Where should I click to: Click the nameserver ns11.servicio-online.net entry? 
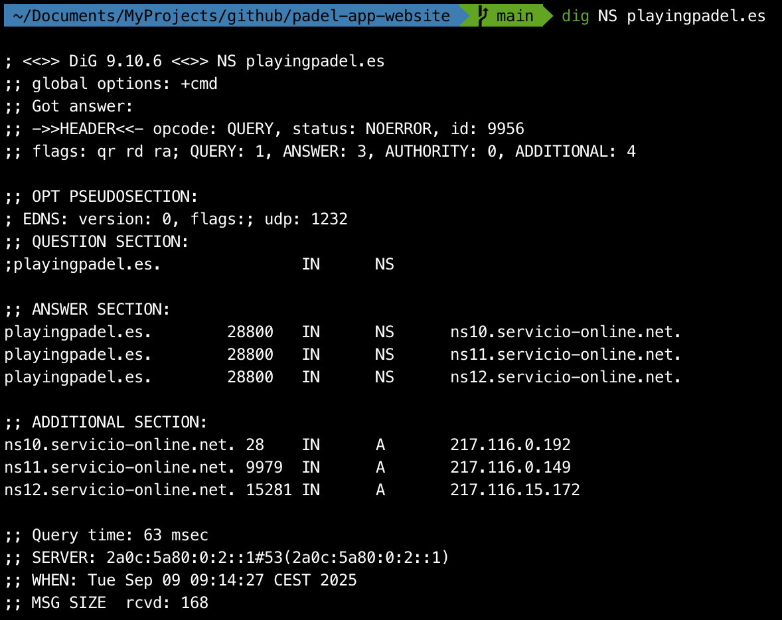pos(564,354)
